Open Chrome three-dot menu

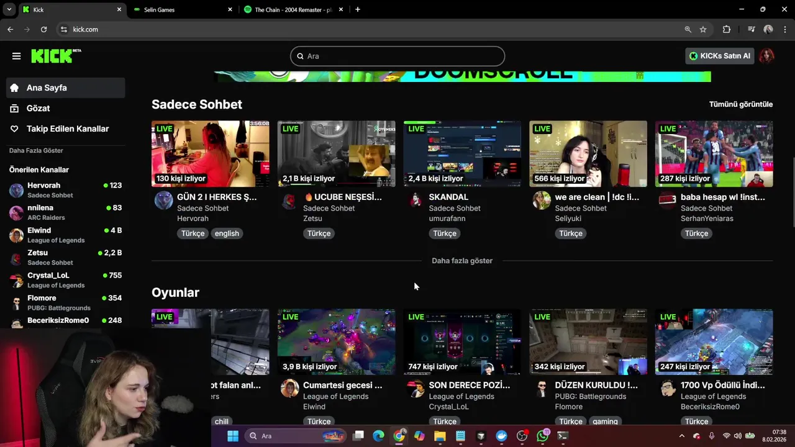click(x=785, y=29)
